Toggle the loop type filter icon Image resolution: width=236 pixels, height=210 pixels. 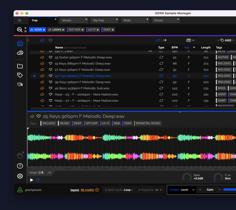pos(158,40)
